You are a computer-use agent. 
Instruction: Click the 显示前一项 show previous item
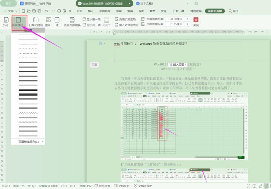click(92, 19)
